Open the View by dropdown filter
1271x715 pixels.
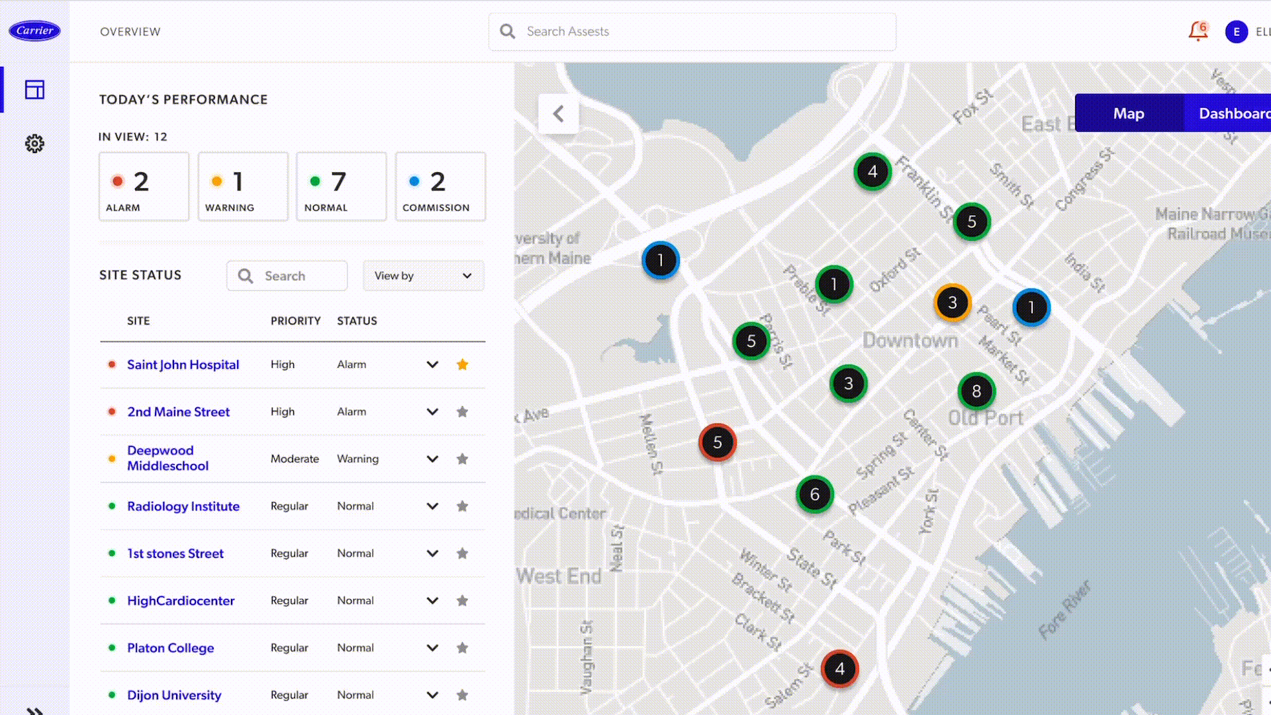pyautogui.click(x=422, y=276)
